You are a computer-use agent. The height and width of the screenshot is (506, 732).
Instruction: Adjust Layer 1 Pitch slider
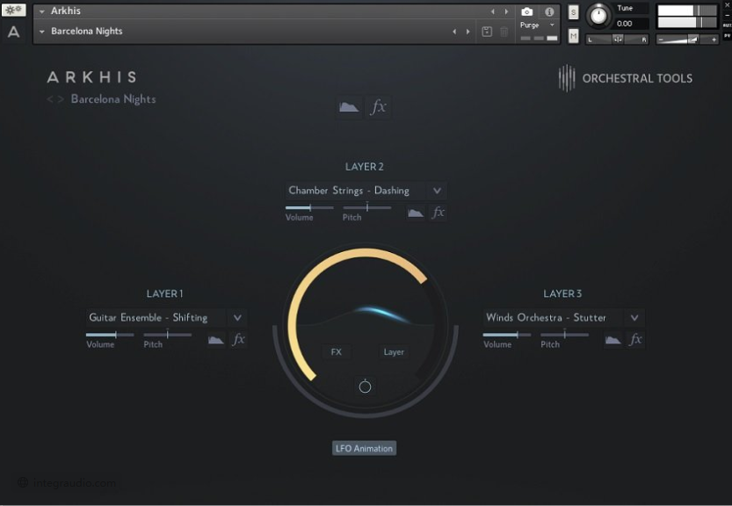168,335
